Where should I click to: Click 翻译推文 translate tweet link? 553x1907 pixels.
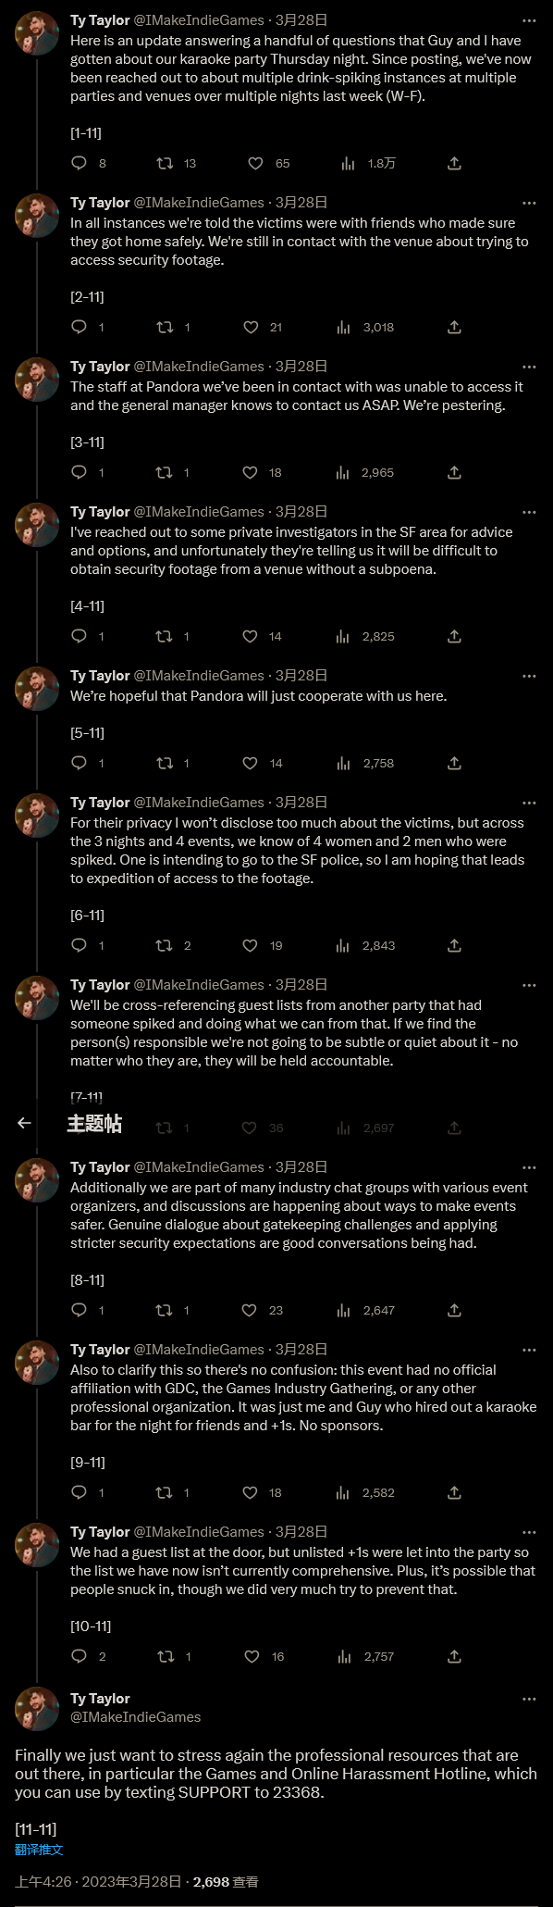pyautogui.click(x=39, y=1849)
